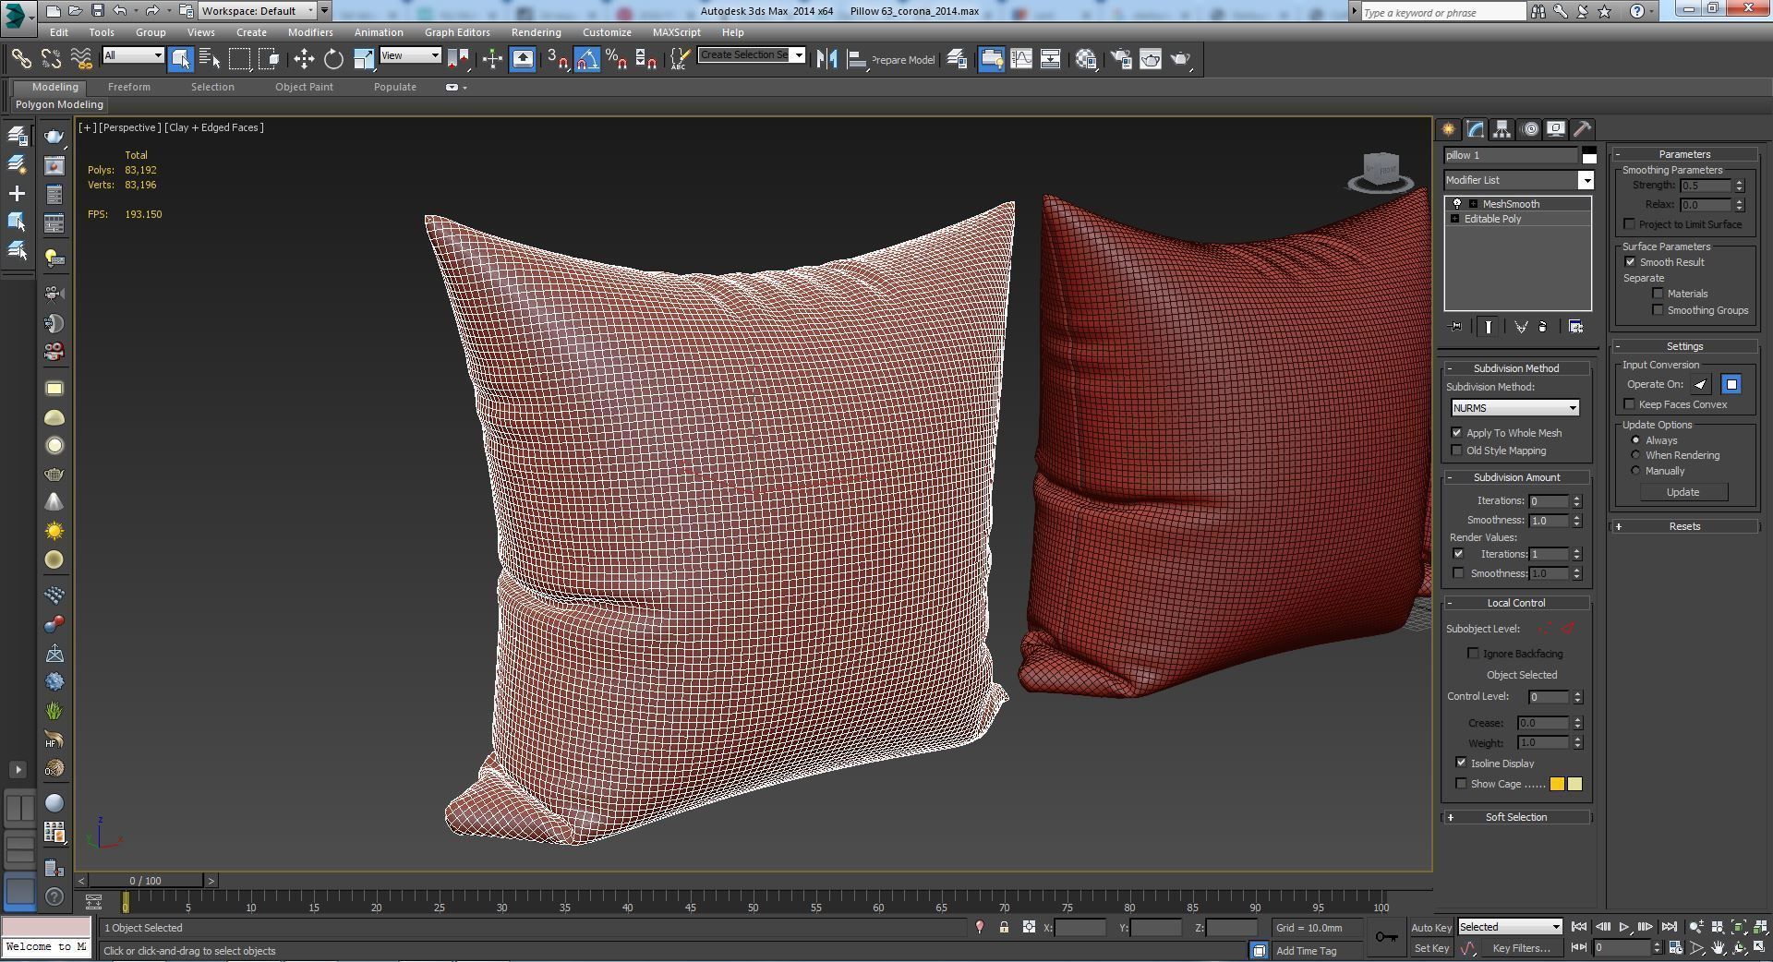Image resolution: width=1773 pixels, height=962 pixels.
Task: Toggle MeshSmooth modifier lightbulb visibility
Action: coord(1457,204)
